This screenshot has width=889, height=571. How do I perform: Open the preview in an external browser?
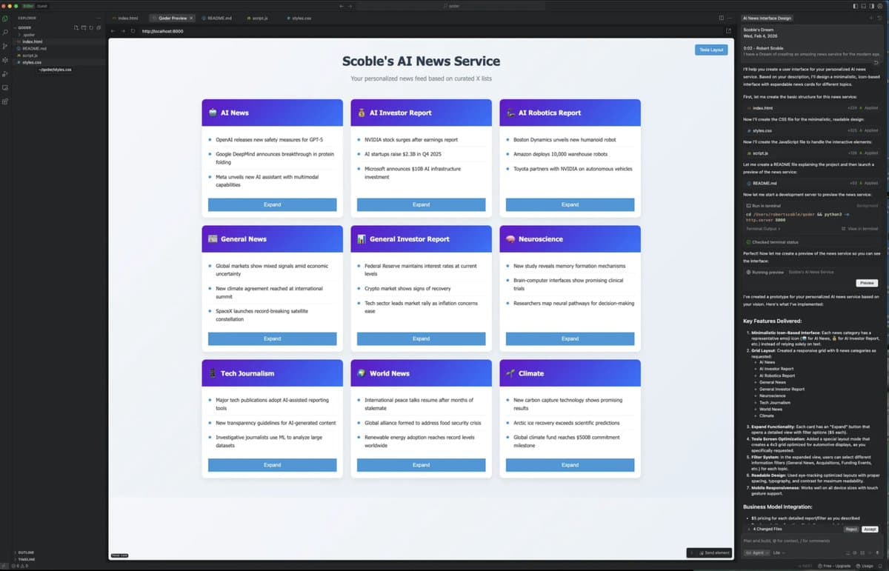pyautogui.click(x=728, y=30)
